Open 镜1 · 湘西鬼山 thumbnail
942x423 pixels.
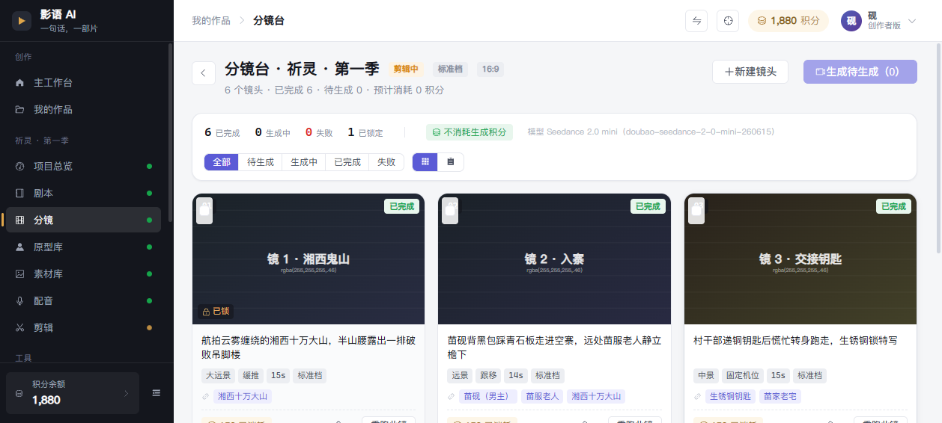click(x=309, y=259)
